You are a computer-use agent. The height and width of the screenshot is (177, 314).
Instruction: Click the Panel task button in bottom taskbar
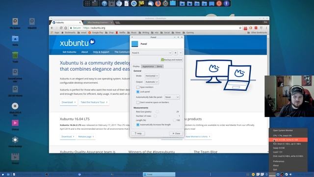pos(159,175)
